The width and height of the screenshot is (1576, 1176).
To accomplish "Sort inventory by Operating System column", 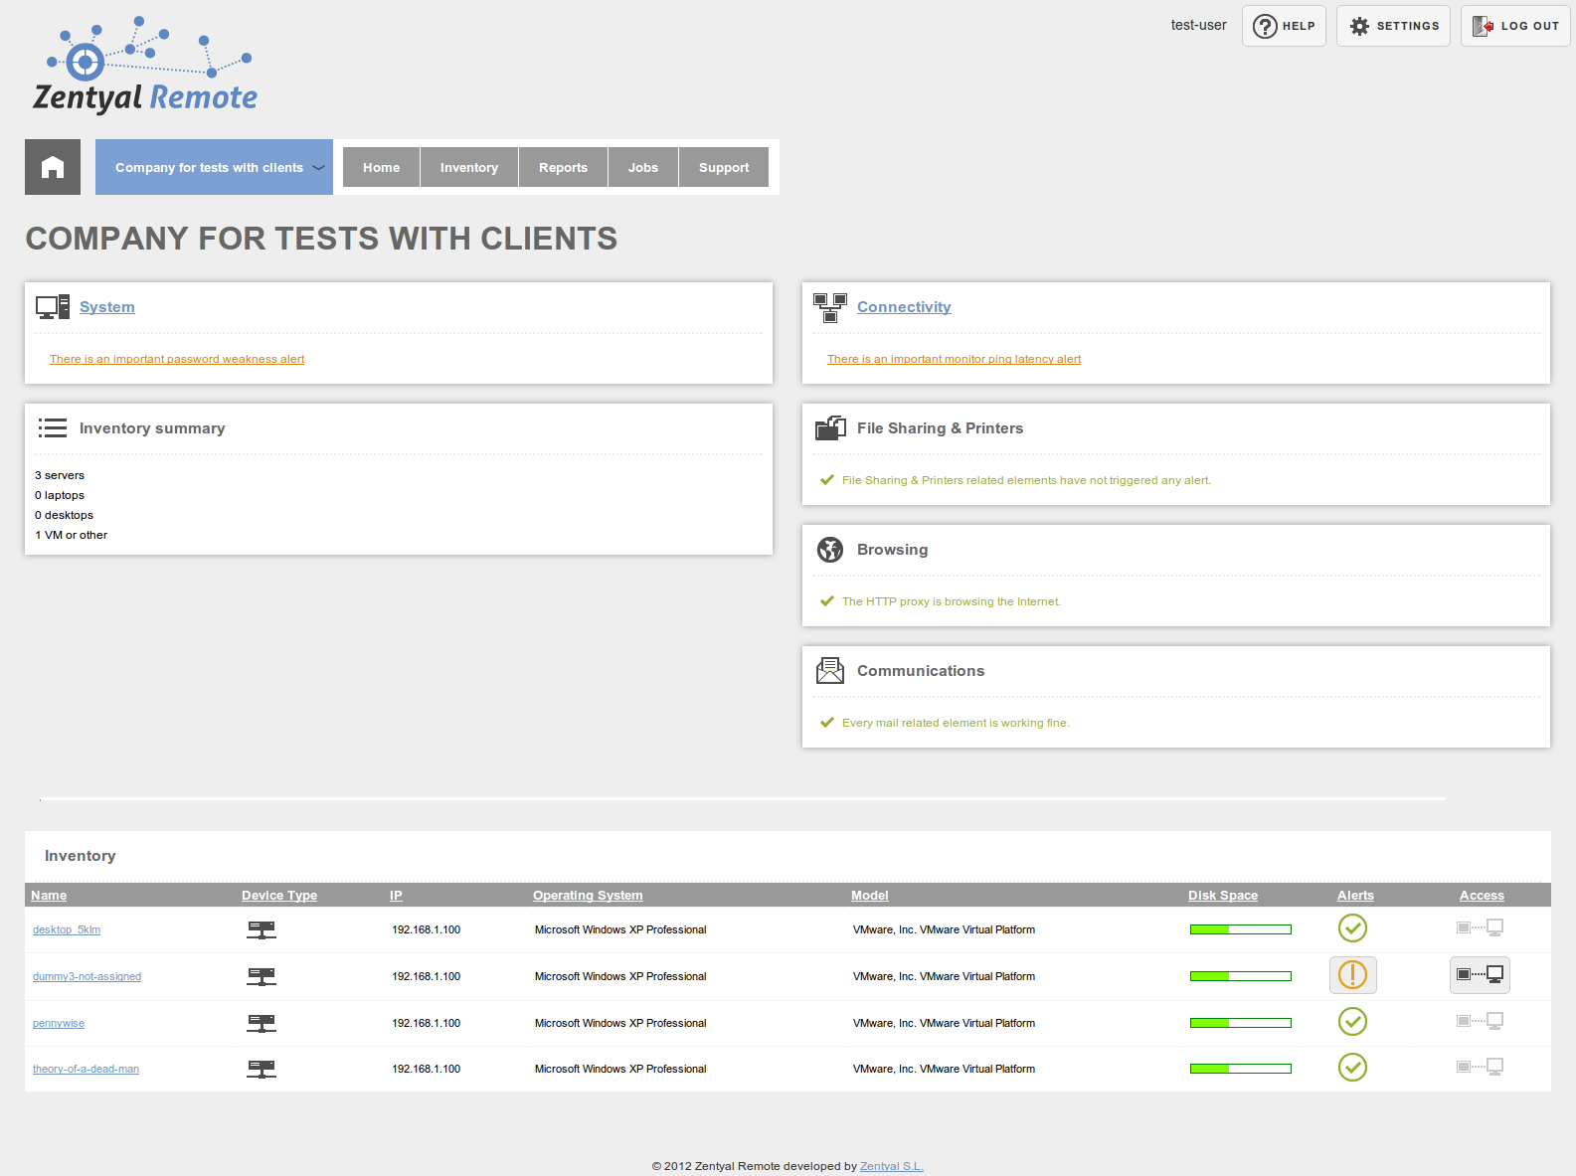I will pyautogui.click(x=588, y=896).
